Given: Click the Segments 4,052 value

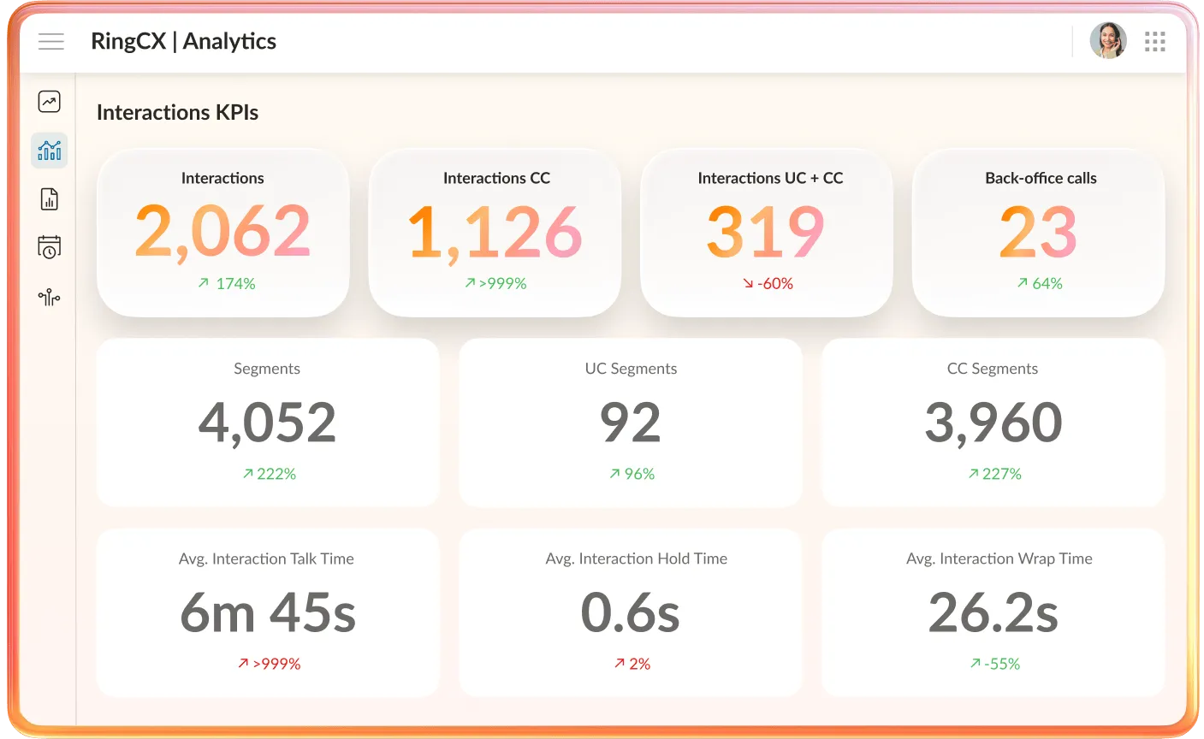Looking at the screenshot, I should [267, 422].
